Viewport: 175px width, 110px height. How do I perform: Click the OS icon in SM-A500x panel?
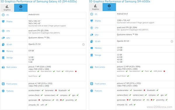(92, 14)
